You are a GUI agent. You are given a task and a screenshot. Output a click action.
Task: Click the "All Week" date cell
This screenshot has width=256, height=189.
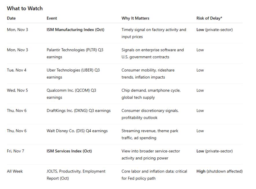[x=15, y=171]
